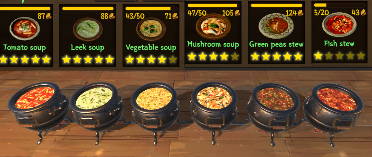Image resolution: width=372 pixels, height=157 pixels.
Task: Click the dim fifth star of Mushroom soup
Action: [235, 56]
